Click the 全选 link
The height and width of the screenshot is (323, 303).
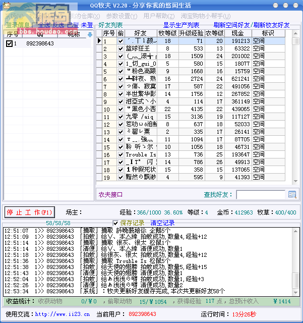click(x=44, y=25)
